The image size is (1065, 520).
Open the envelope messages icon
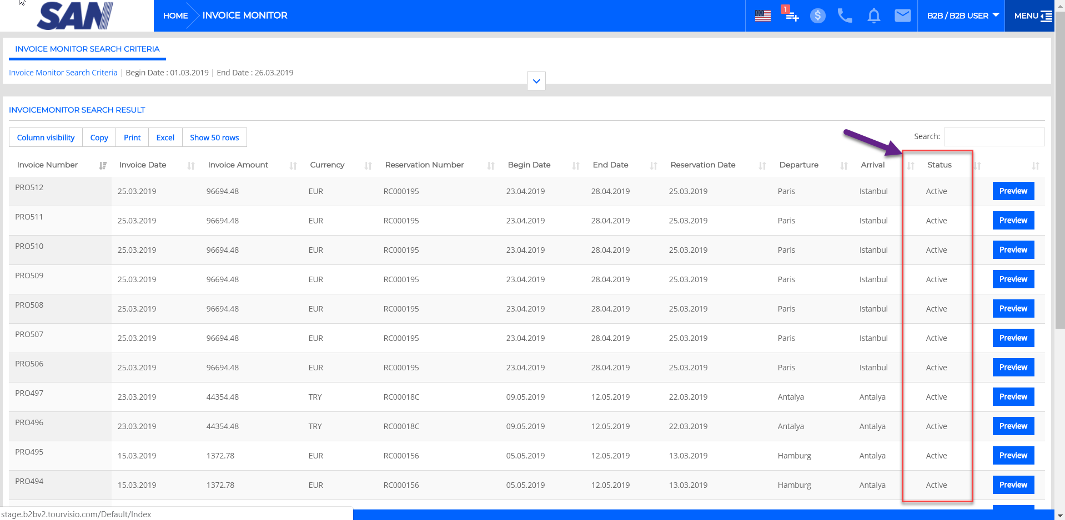902,16
